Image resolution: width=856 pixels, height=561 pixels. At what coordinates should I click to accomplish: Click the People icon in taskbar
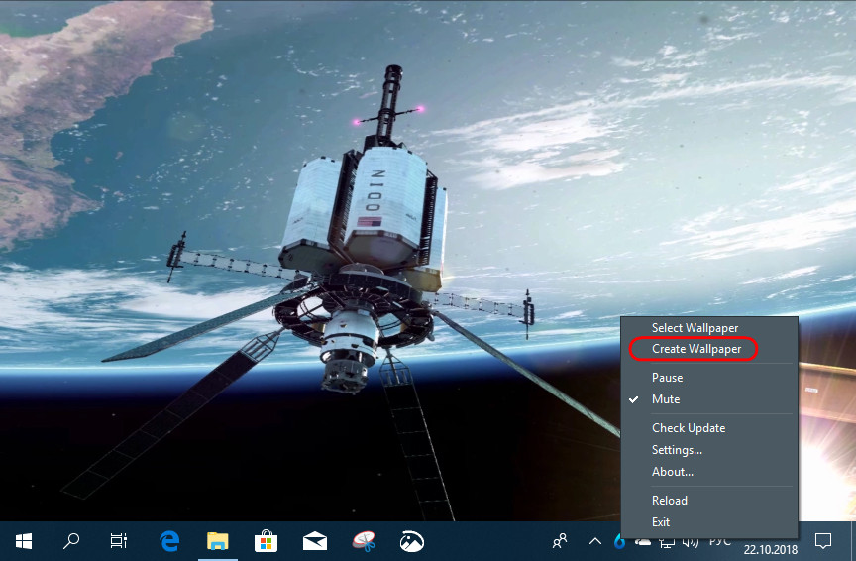point(561,540)
